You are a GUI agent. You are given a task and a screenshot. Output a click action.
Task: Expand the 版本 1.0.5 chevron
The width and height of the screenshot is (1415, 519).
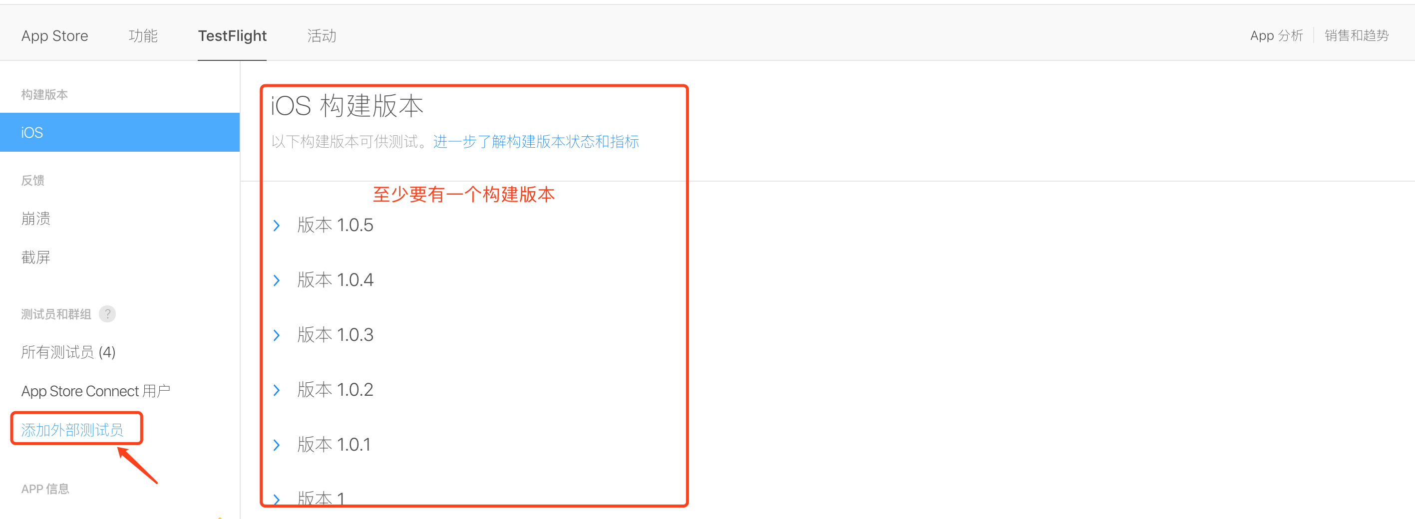tap(276, 226)
